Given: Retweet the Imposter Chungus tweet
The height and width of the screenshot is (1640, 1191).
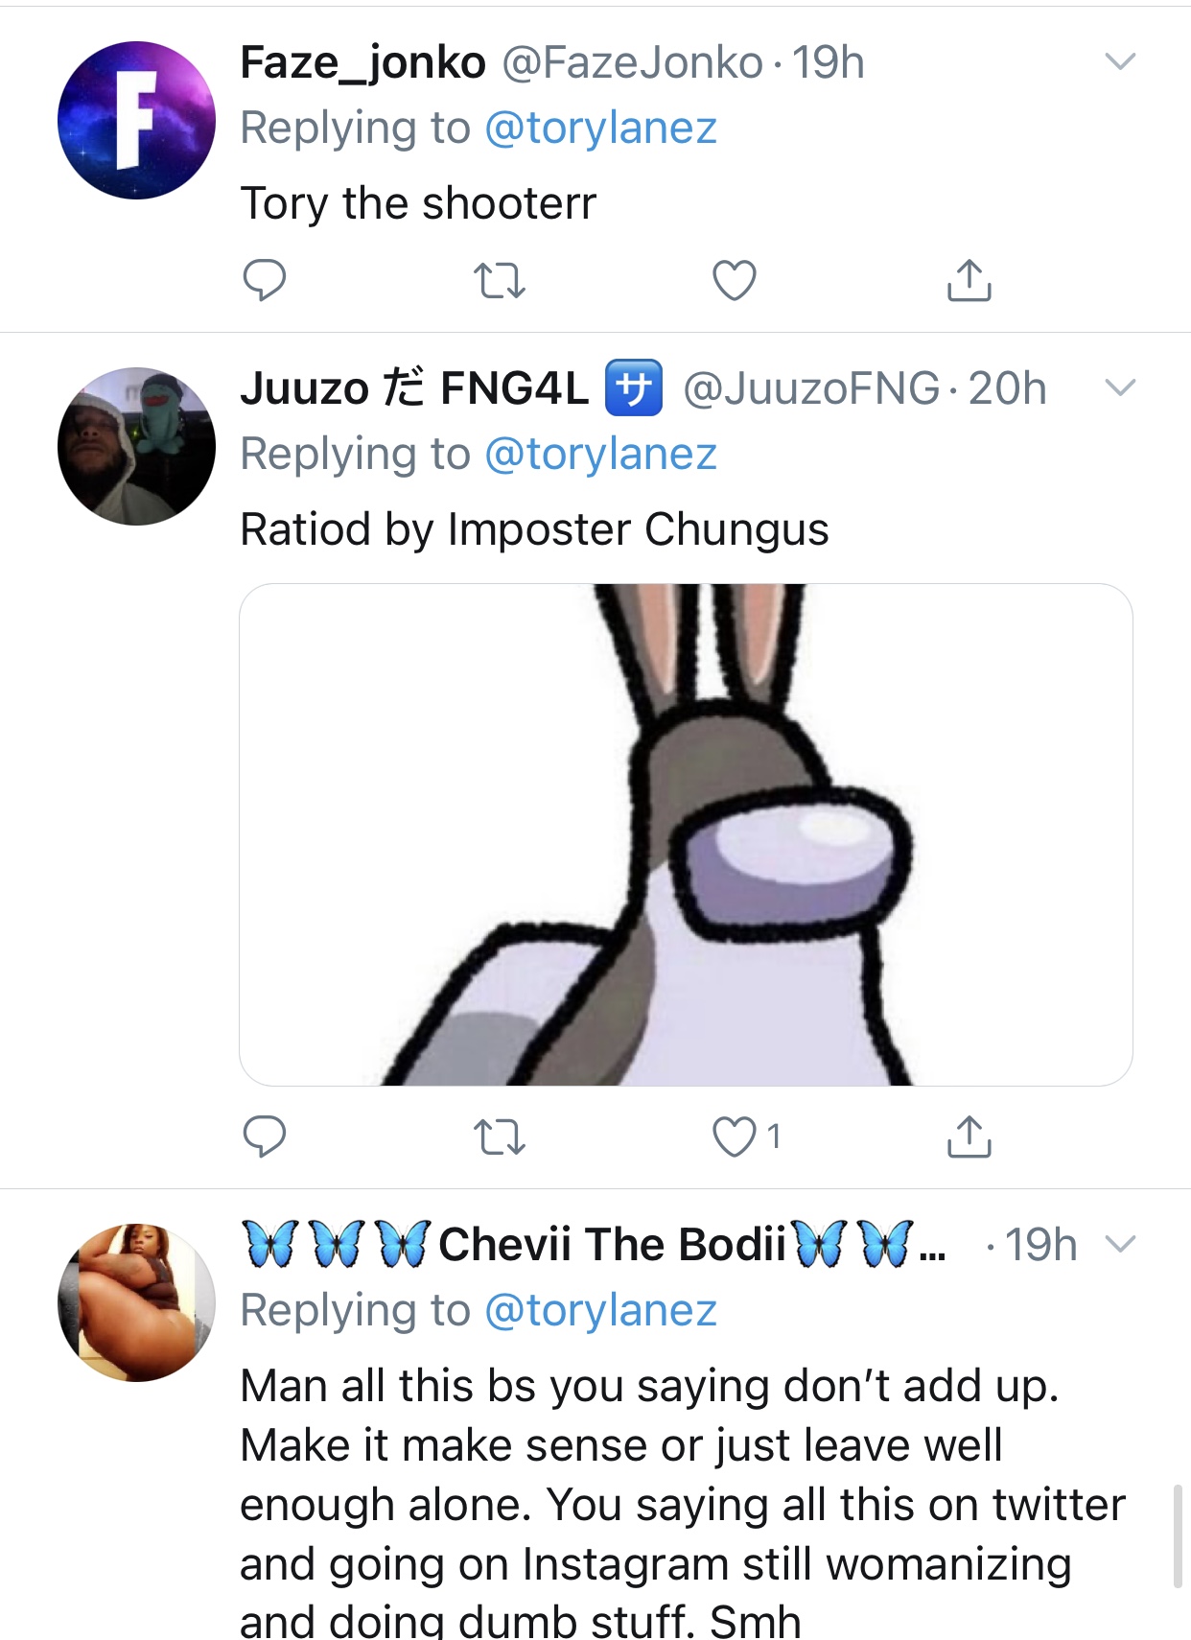Looking at the screenshot, I should coord(500,1136).
